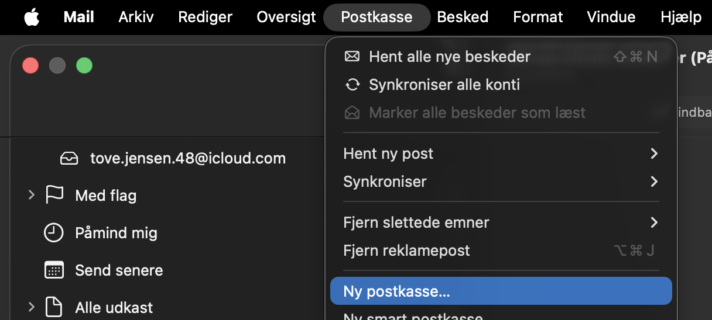Image resolution: width=712 pixels, height=320 pixels.
Task: Open the Hjælp menu
Action: 681,18
